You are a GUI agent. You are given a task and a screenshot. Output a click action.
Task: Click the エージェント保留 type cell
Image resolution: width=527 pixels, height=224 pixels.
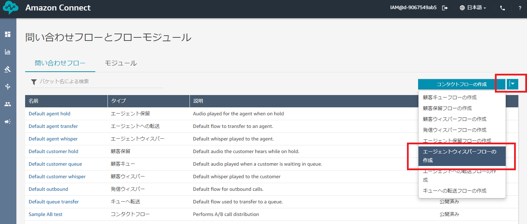coord(130,114)
